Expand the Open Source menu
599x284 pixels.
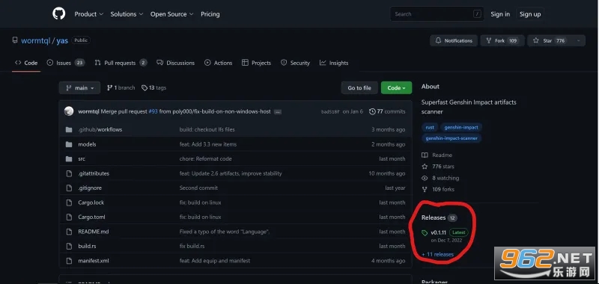point(172,14)
